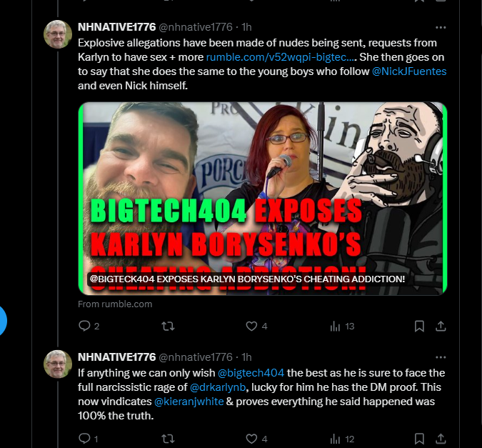Open the BIGTECH404 EXPOSES video thumbnail

click(x=263, y=199)
